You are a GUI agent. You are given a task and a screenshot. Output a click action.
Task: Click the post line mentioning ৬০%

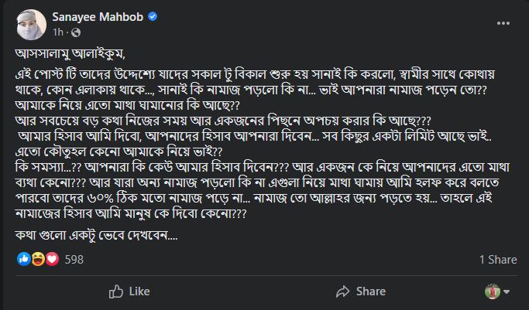(x=254, y=198)
